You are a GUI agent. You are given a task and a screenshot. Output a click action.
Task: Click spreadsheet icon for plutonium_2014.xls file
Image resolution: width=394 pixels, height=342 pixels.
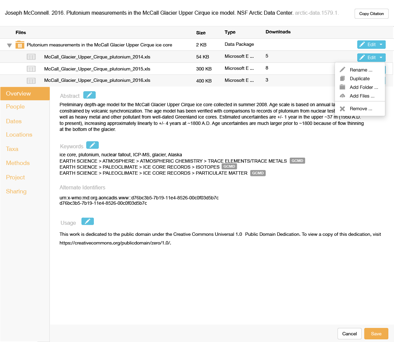[31, 57]
